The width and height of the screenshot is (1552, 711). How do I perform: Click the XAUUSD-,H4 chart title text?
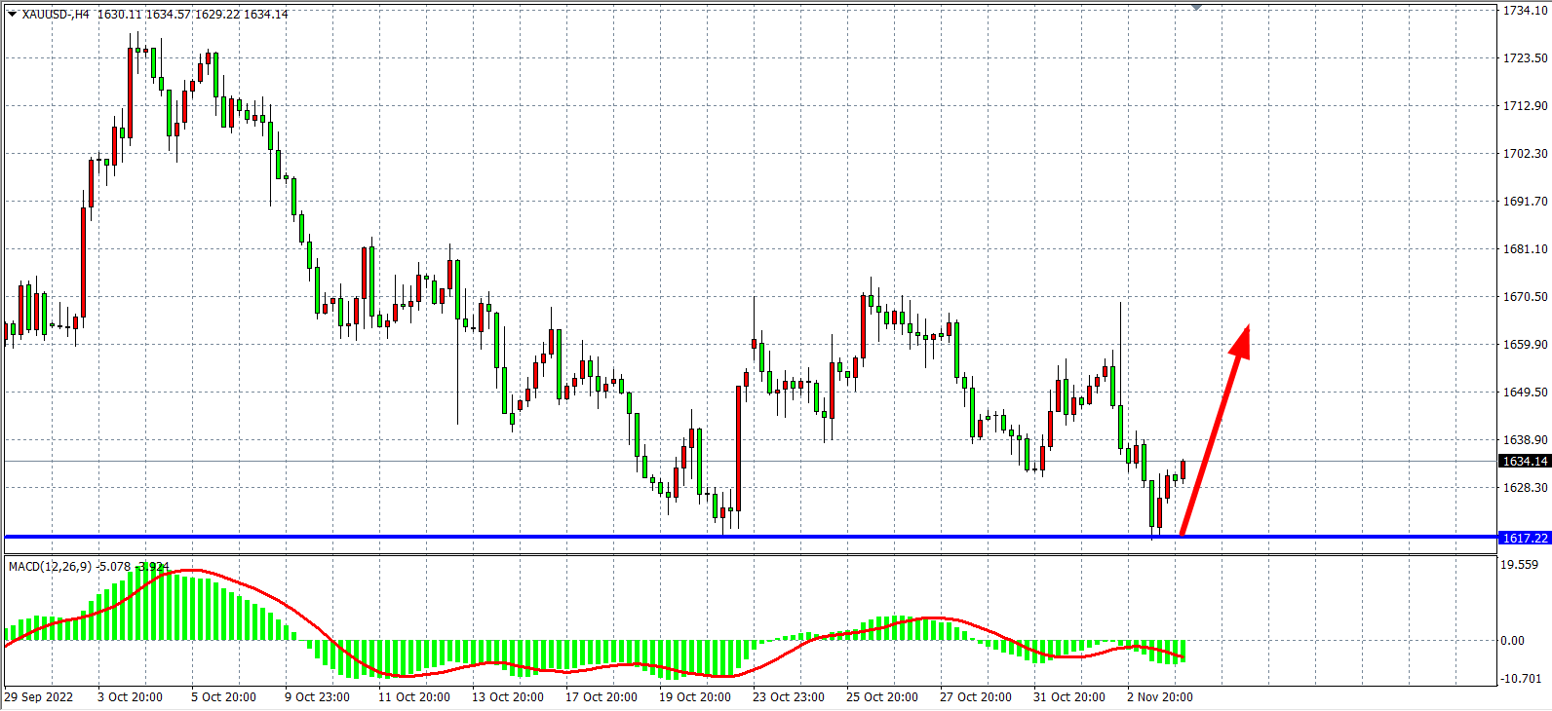(x=56, y=15)
